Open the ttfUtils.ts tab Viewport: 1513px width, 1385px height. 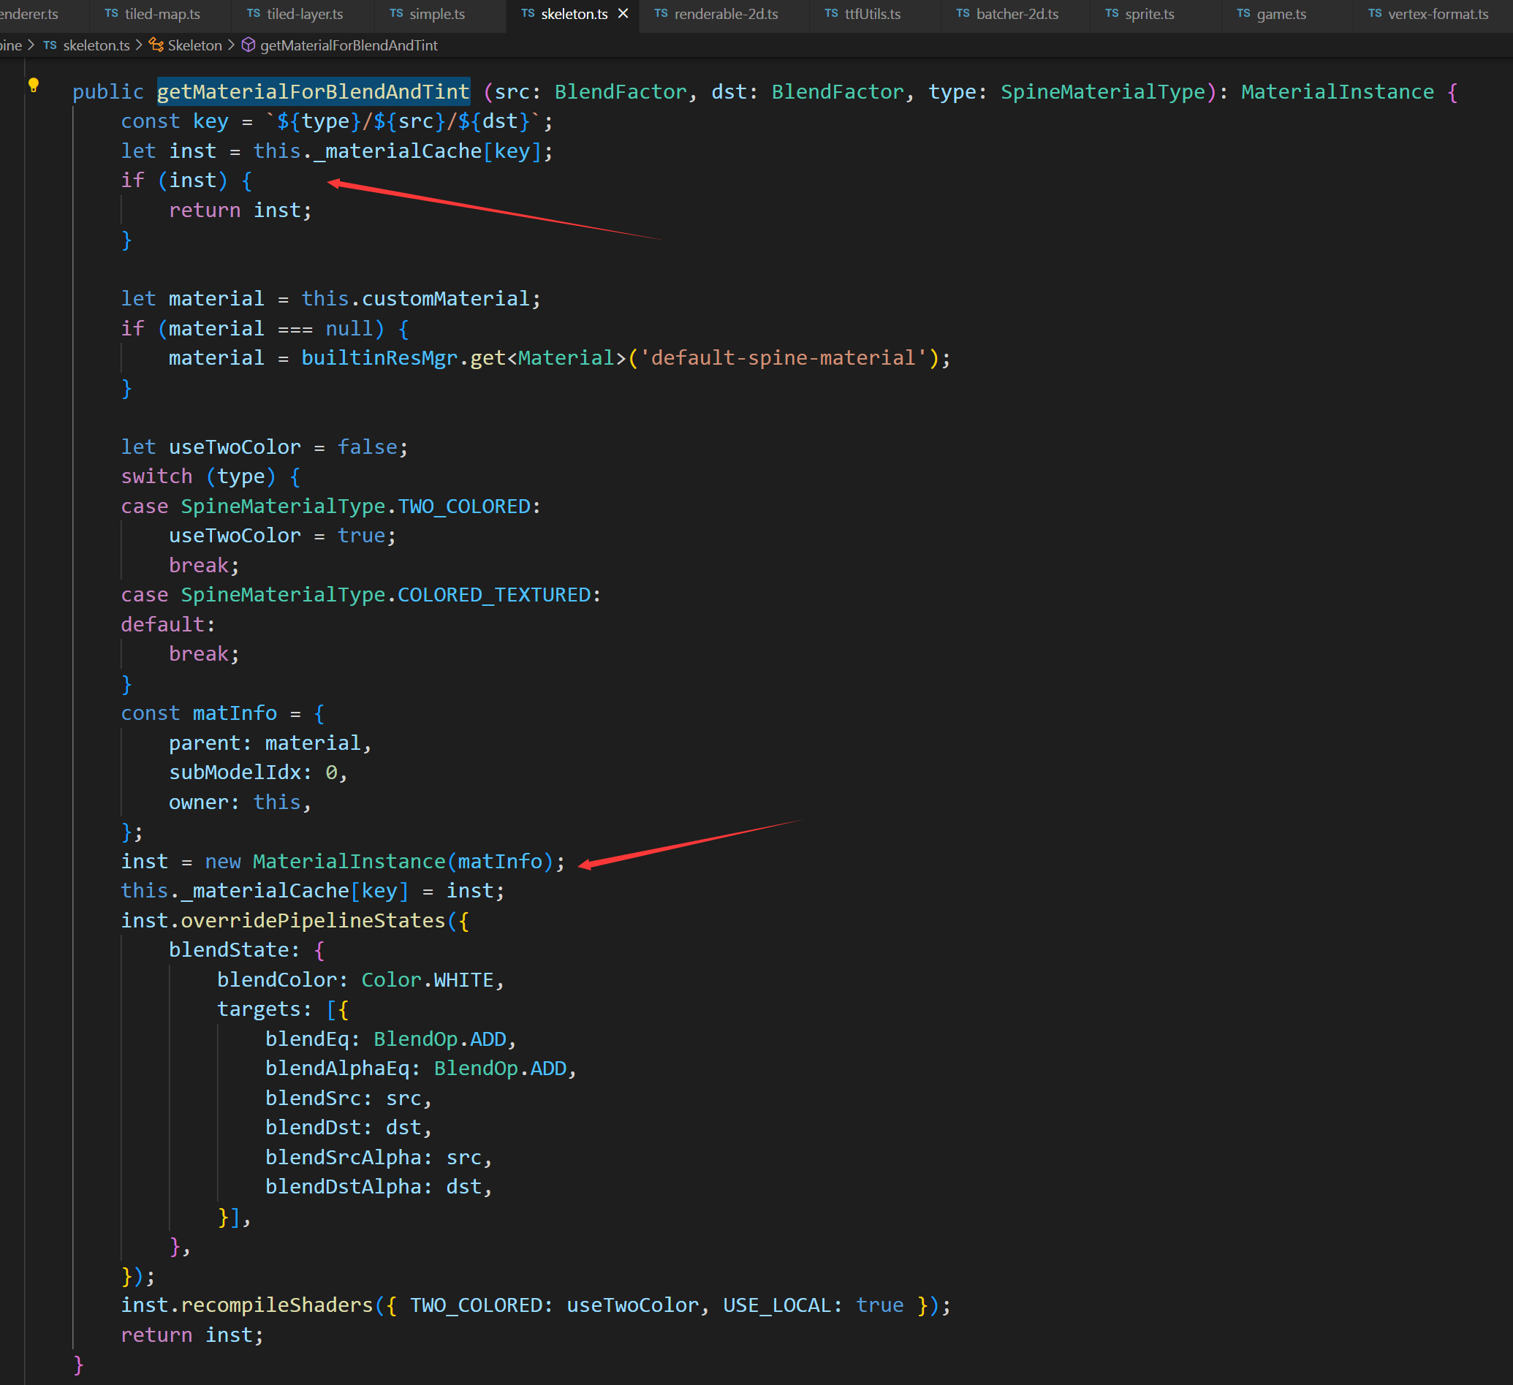tap(872, 13)
